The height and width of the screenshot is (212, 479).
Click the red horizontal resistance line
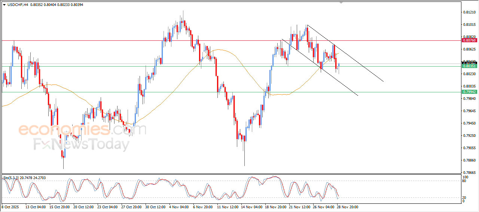point(112,40)
